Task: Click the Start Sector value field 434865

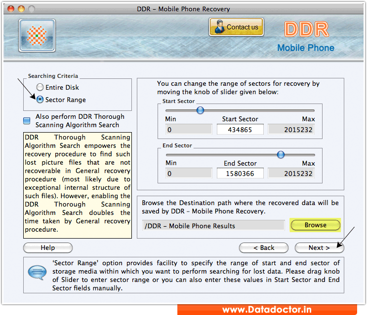Action: (x=240, y=130)
